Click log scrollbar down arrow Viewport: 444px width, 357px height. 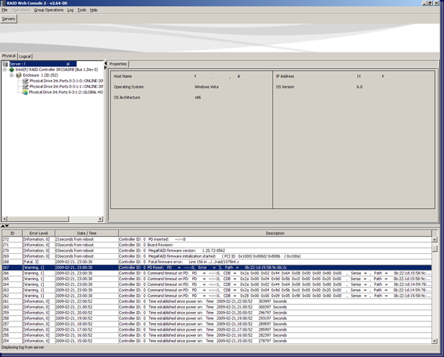tap(435, 341)
